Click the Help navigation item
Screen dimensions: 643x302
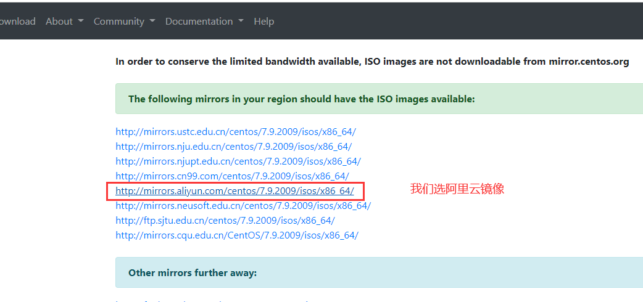tap(263, 22)
